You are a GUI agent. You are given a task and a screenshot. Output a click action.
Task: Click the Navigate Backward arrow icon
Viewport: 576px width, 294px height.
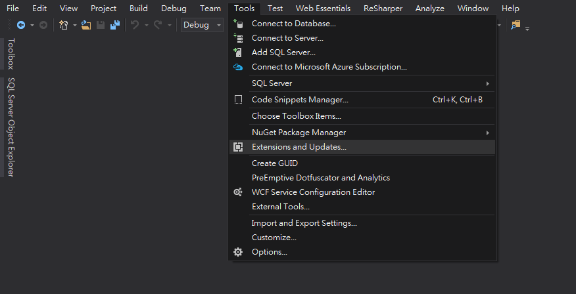pyautogui.click(x=21, y=25)
